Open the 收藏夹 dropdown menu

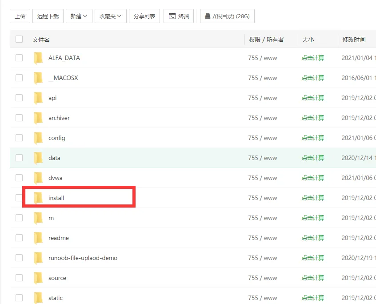(x=110, y=16)
